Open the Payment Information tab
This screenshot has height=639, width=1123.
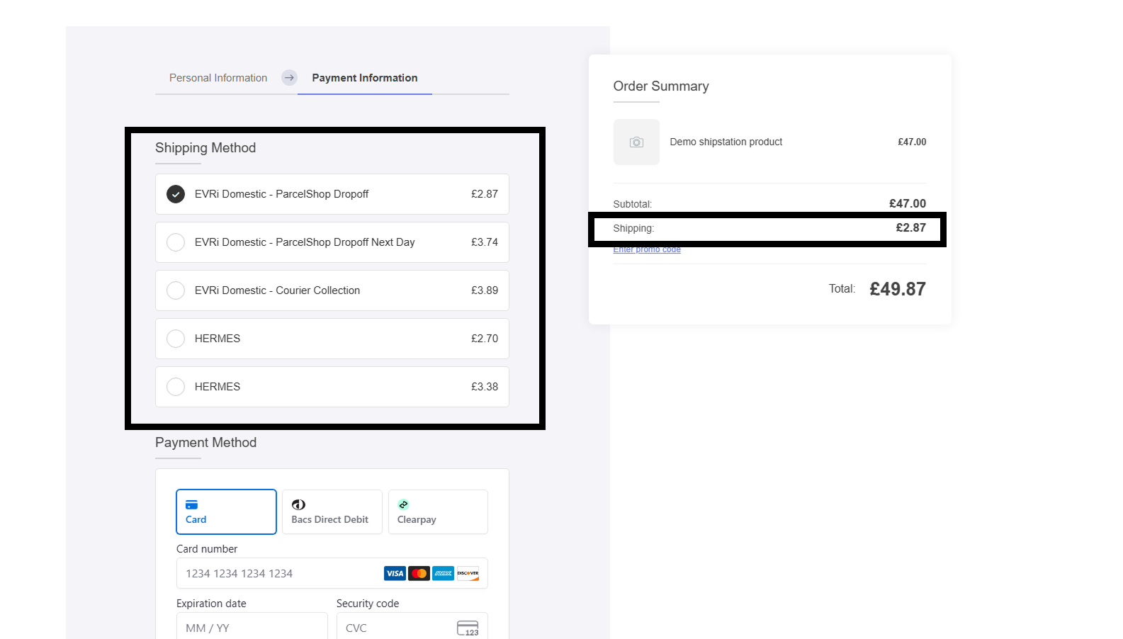click(x=365, y=78)
